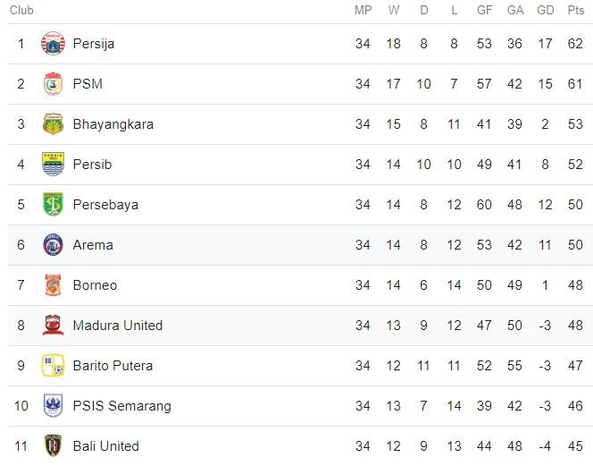The width and height of the screenshot is (593, 466).
Task: Click the Barito Putera logo
Action: (x=54, y=366)
